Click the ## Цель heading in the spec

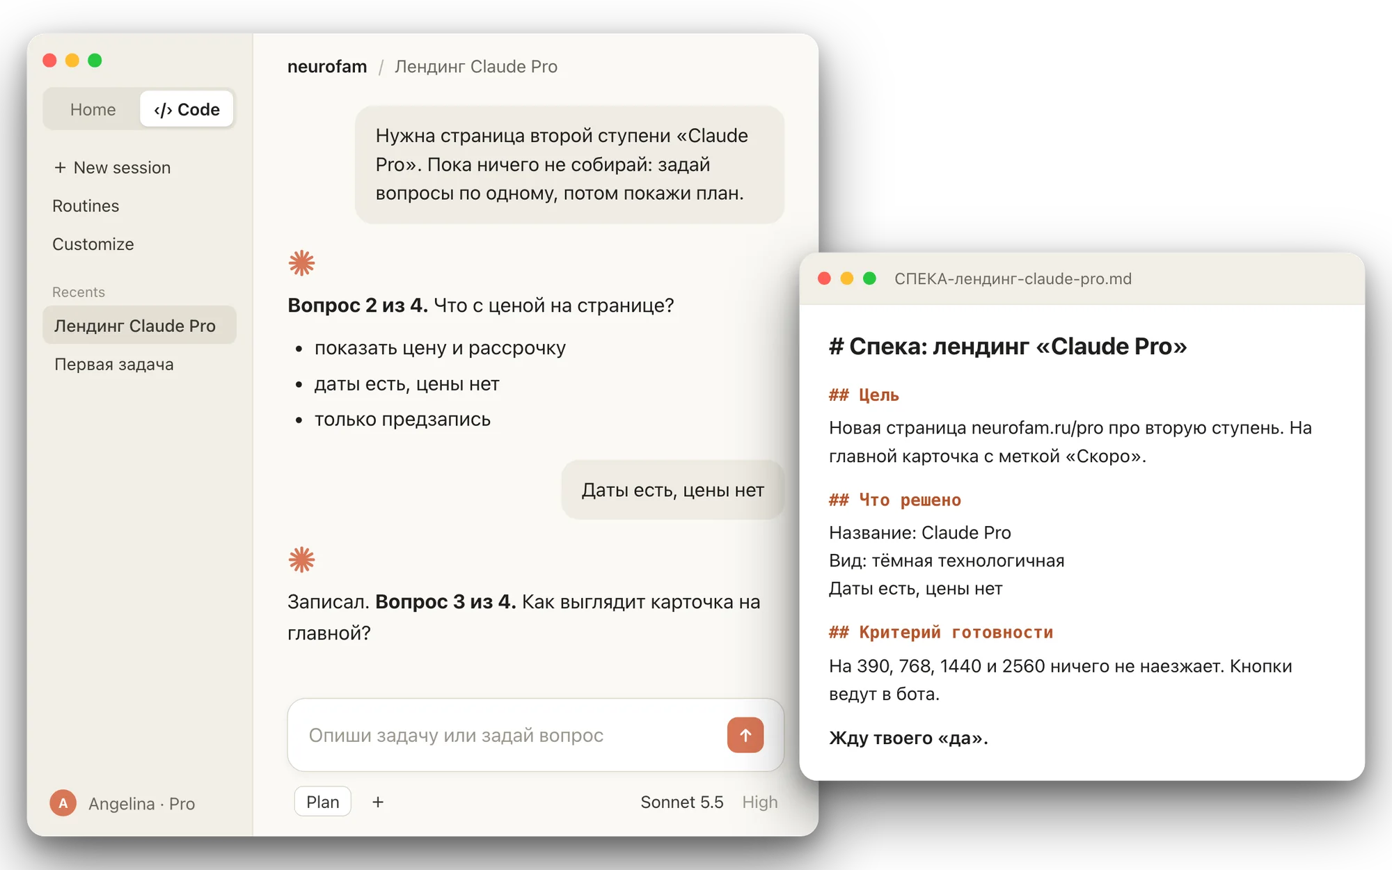[864, 395]
